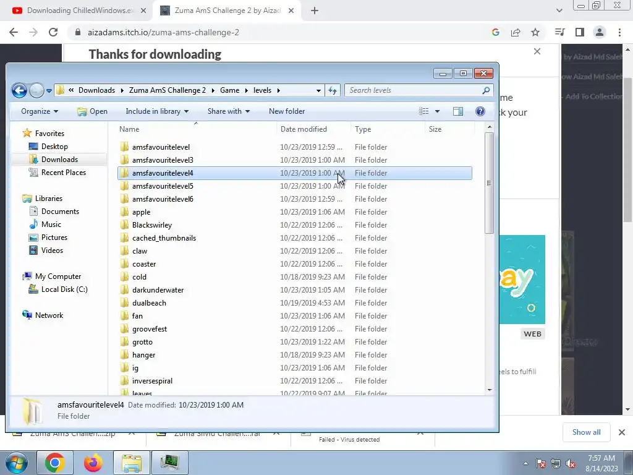Image resolution: width=633 pixels, height=475 pixels.
Task: Open the Pictures library
Action: 54,237
